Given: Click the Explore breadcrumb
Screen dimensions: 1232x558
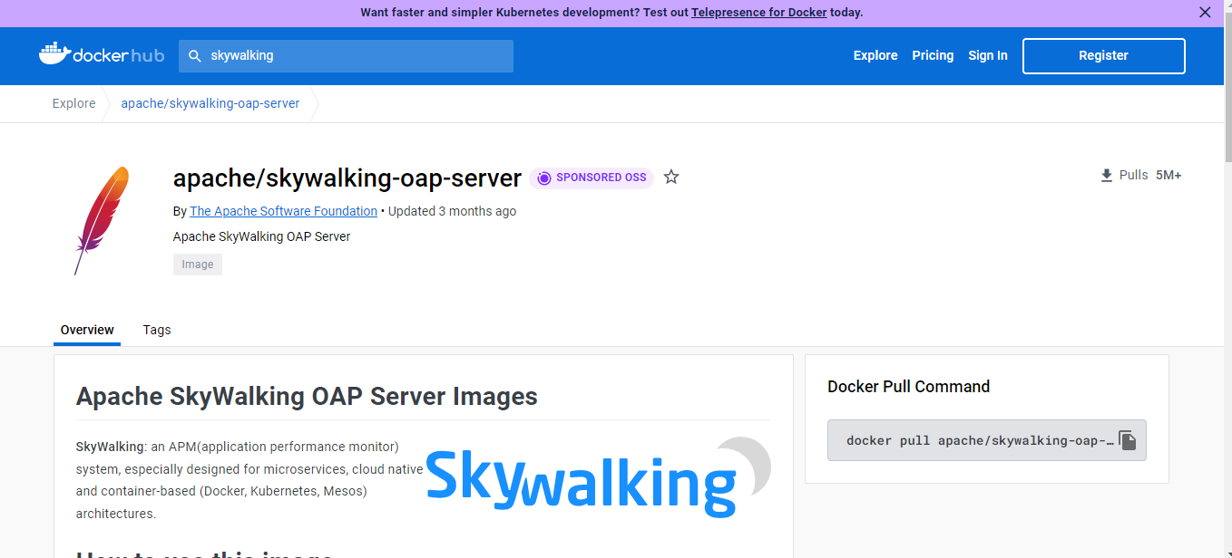Looking at the screenshot, I should 73,103.
